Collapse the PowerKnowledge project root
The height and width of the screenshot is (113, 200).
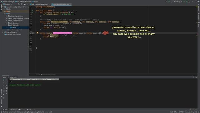coord(3,7)
